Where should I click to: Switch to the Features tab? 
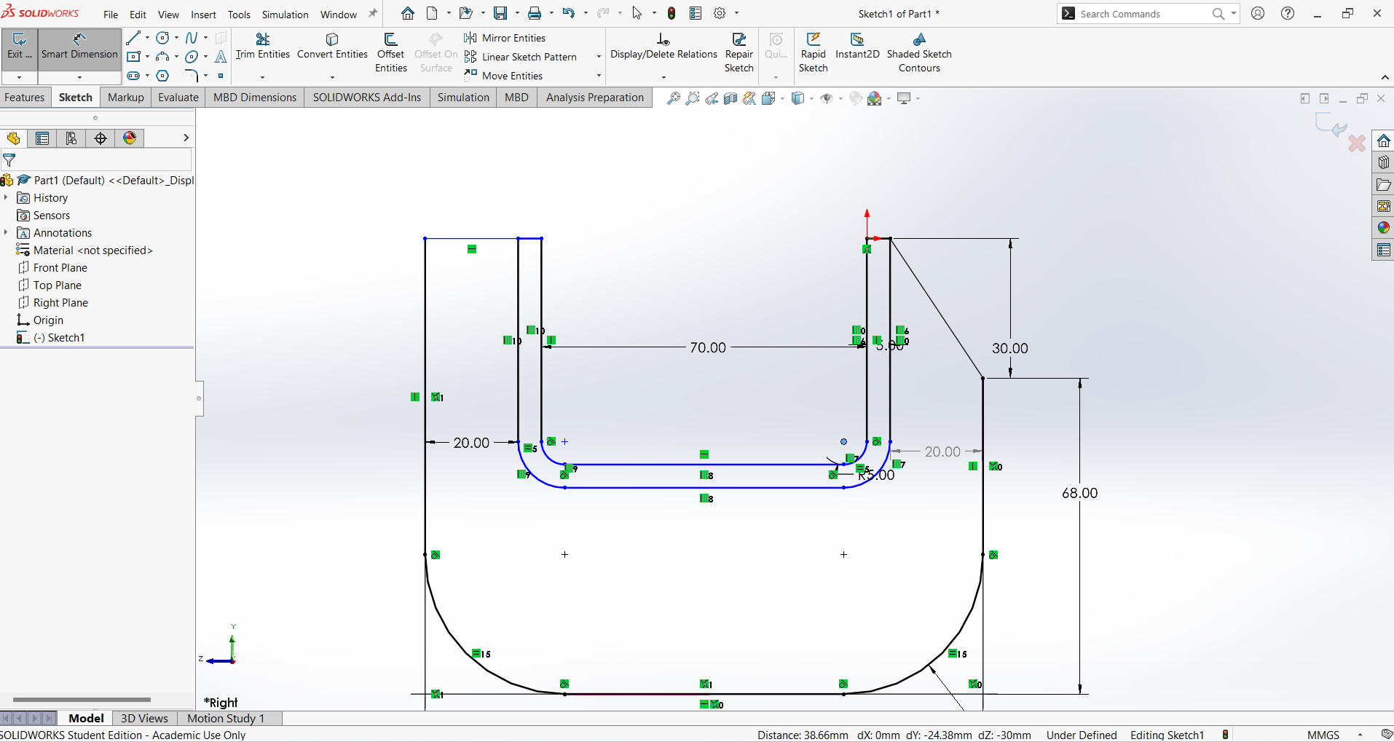click(25, 98)
